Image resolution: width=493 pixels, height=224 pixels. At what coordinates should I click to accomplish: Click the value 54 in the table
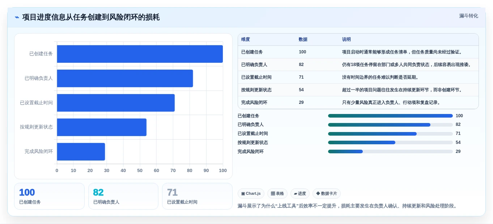point(301,90)
